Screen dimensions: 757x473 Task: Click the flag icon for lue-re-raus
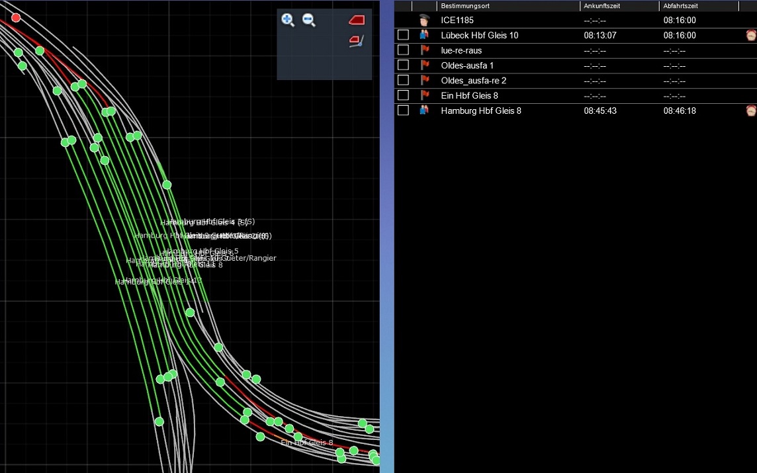coord(424,50)
